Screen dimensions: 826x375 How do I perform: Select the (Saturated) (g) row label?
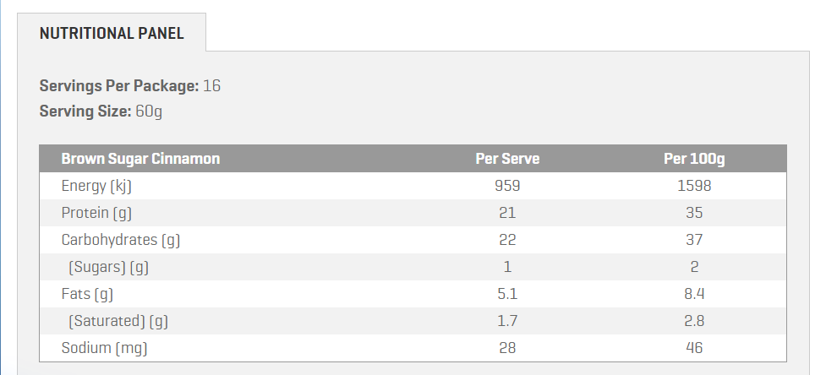tap(118, 321)
